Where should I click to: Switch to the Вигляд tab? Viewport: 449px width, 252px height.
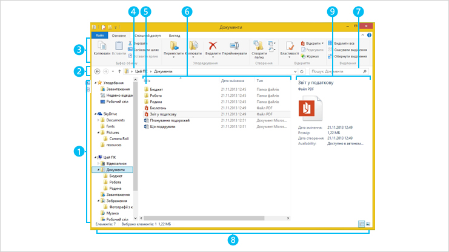click(175, 36)
